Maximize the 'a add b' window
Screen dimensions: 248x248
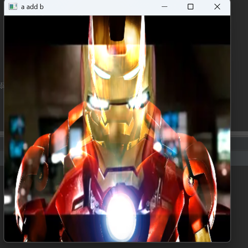[190, 7]
